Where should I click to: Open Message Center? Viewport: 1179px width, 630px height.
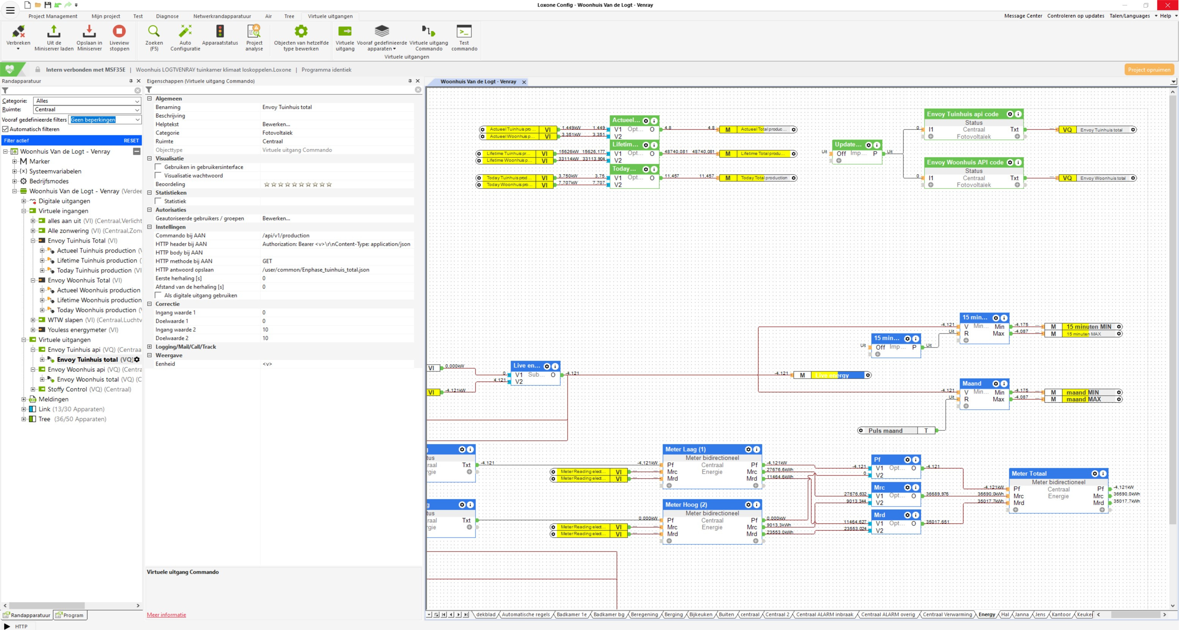tap(1023, 16)
